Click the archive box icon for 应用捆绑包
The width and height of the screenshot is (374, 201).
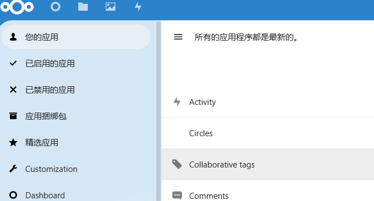pyautogui.click(x=13, y=116)
